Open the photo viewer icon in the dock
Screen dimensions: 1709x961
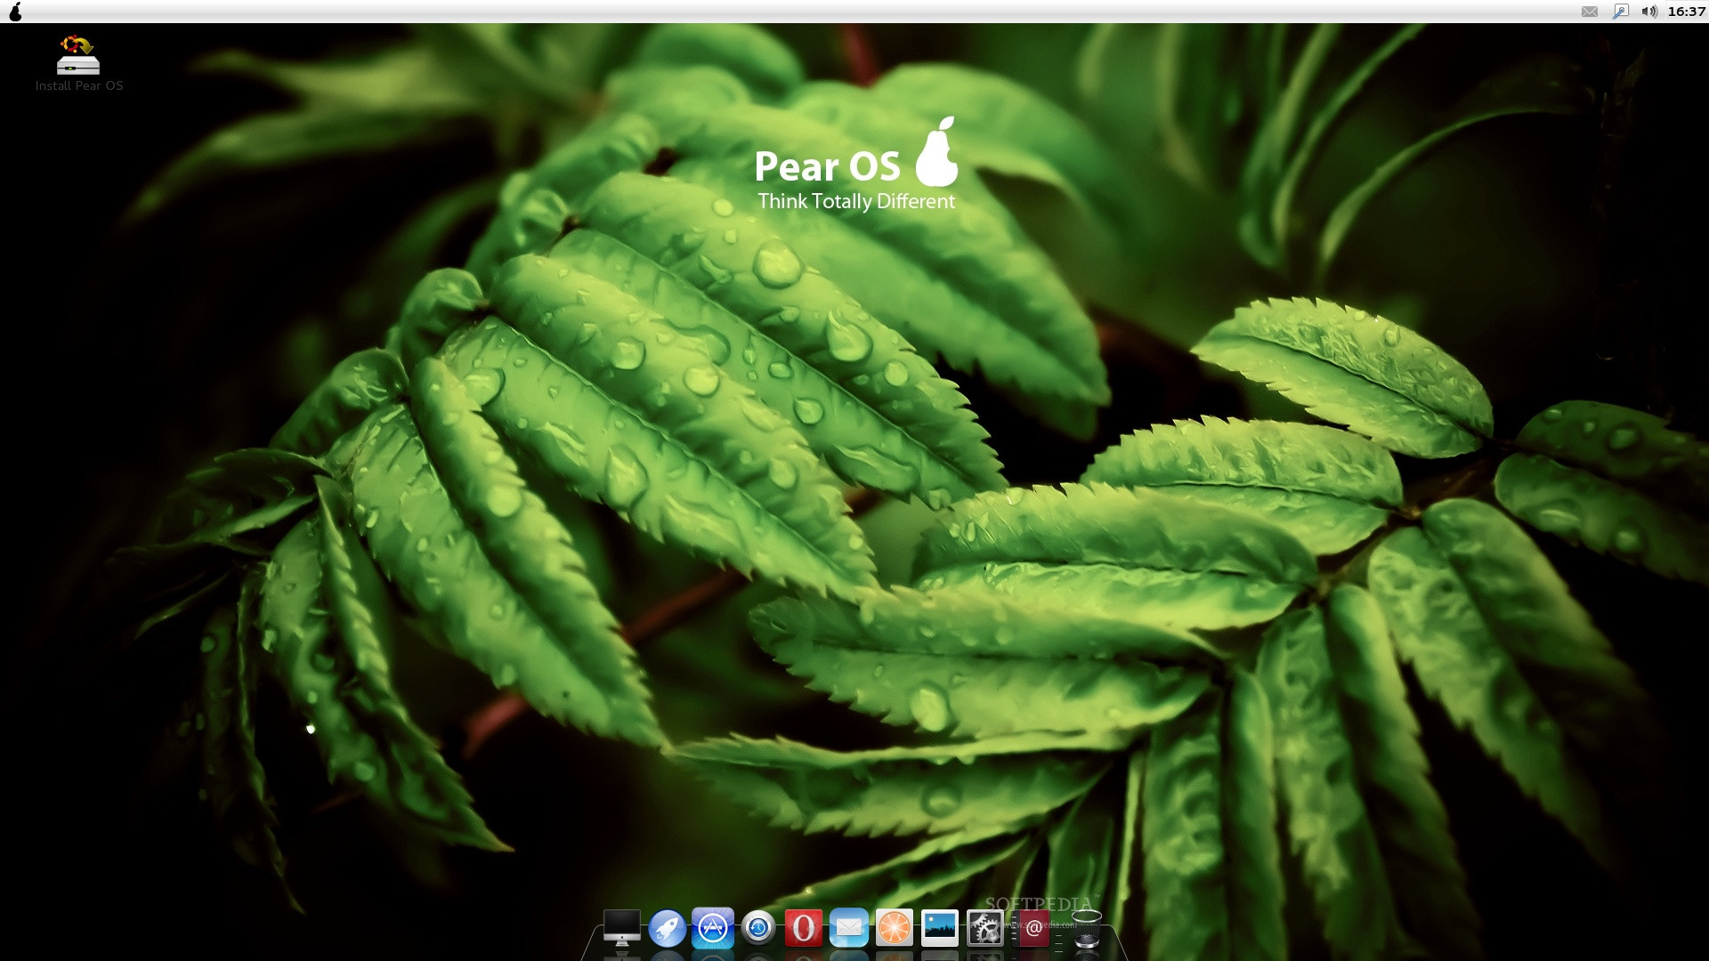tap(940, 928)
